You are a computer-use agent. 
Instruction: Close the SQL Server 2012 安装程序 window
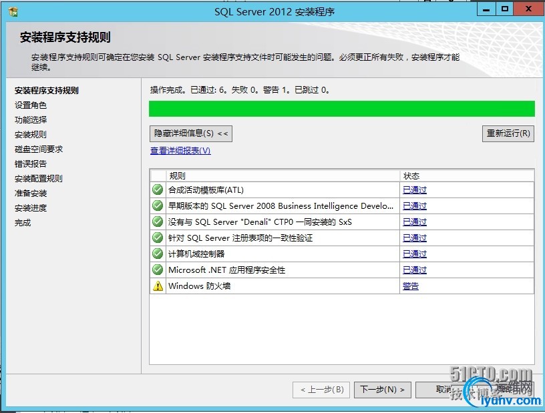coord(529,9)
